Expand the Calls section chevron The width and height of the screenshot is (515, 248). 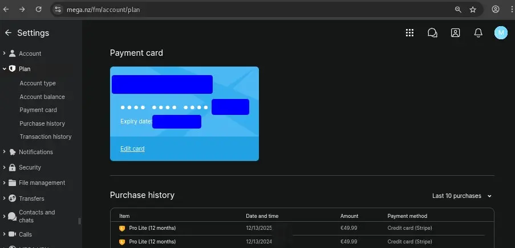(x=4, y=234)
